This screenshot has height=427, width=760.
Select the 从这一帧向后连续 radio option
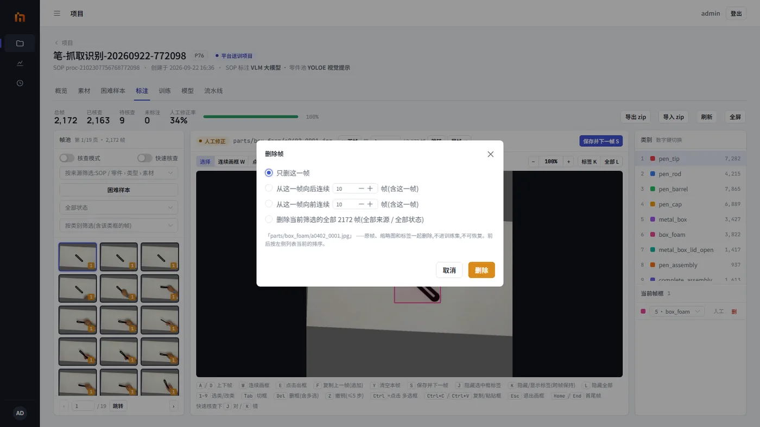(x=269, y=189)
